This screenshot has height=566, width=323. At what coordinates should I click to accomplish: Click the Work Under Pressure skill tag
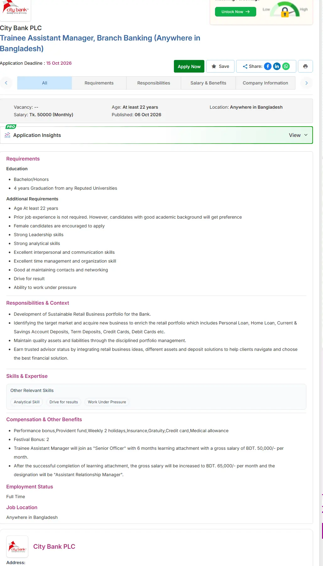pos(107,402)
